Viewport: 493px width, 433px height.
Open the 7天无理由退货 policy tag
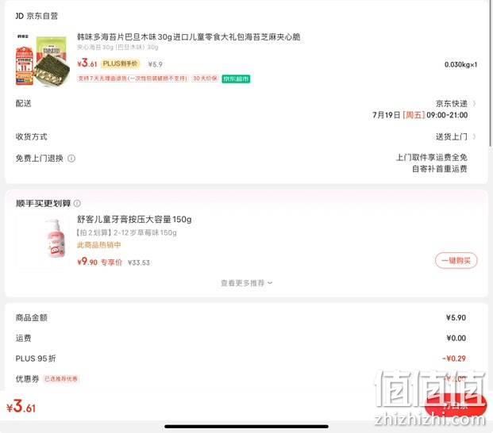133,79
